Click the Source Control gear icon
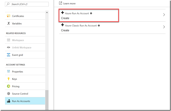 click(8, 94)
